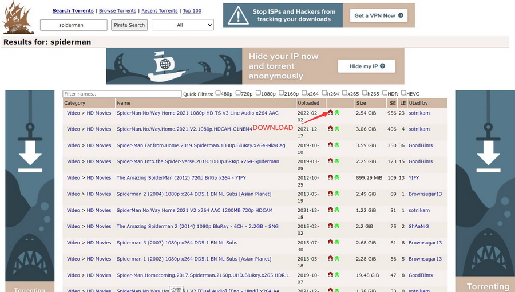The width and height of the screenshot is (515, 292).
Task: Open the Recent Torrents navigation link
Action: coord(159,11)
